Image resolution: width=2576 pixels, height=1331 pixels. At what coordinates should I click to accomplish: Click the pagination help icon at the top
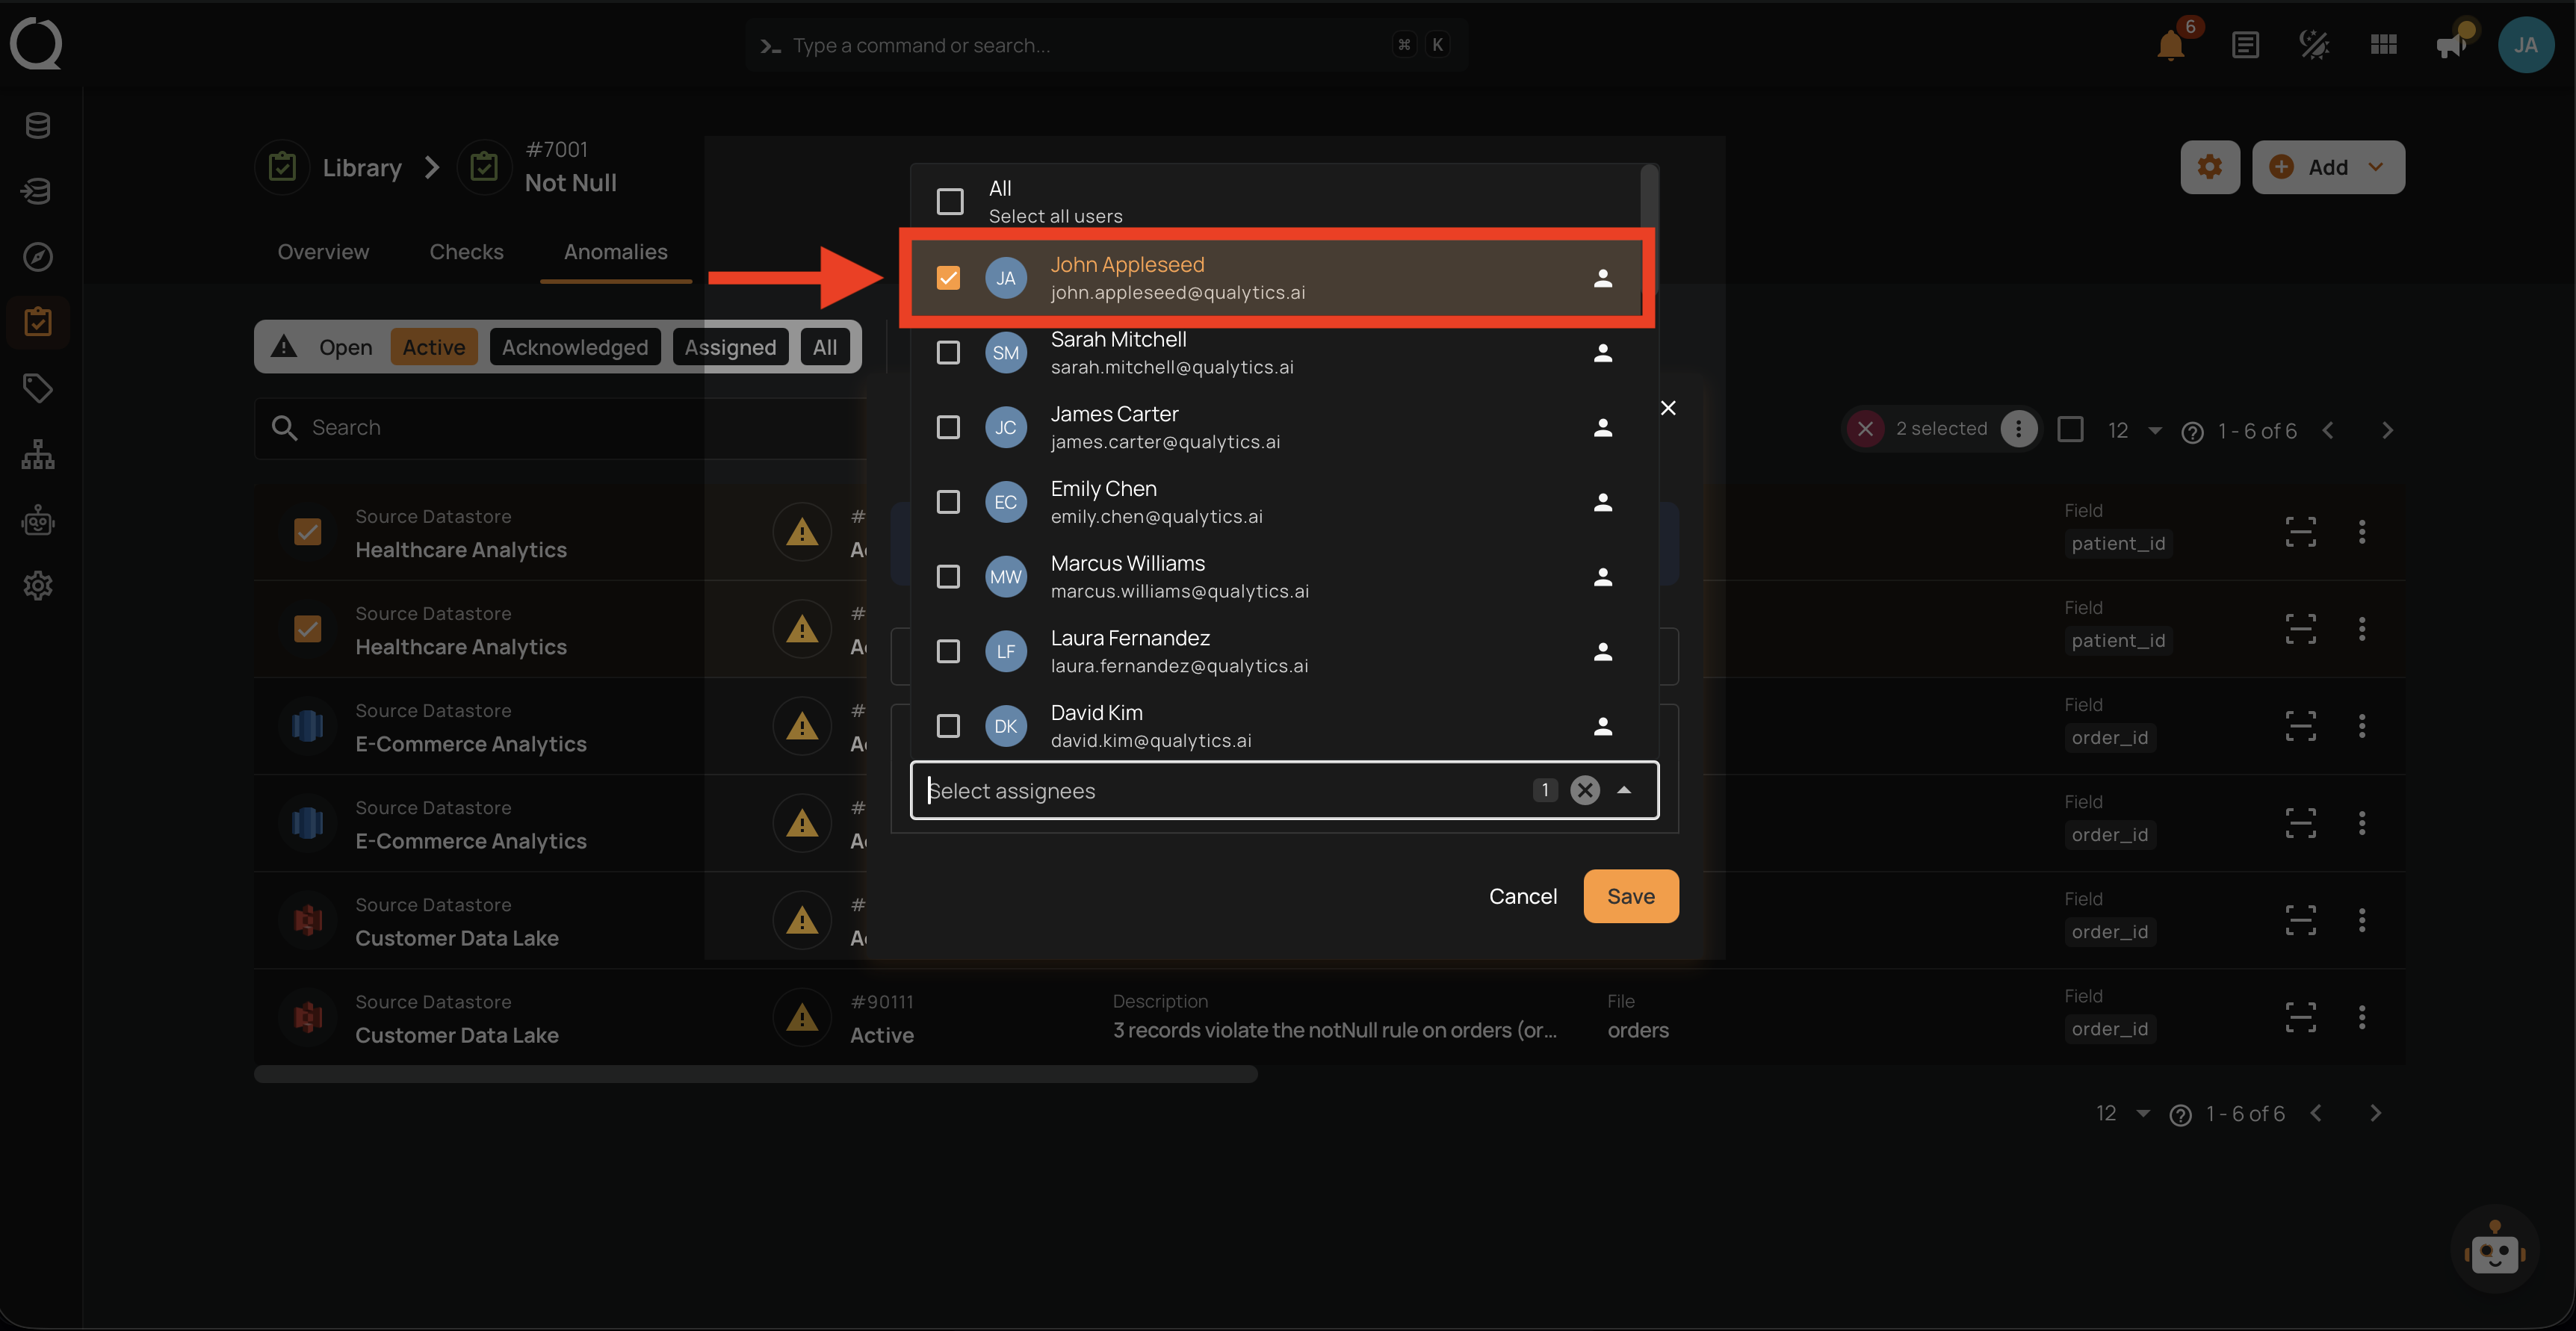2191,432
